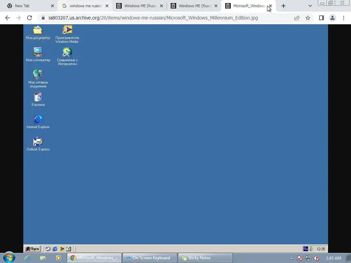Select the second tab titled Windows ME (Russ
The width and height of the screenshot is (351, 263).
(139, 6)
